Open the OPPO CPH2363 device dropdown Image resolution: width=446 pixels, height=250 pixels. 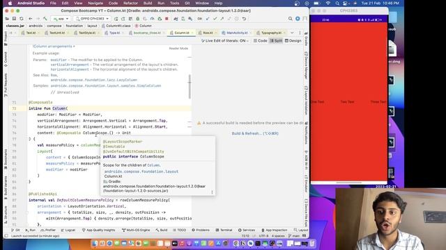click(92, 19)
